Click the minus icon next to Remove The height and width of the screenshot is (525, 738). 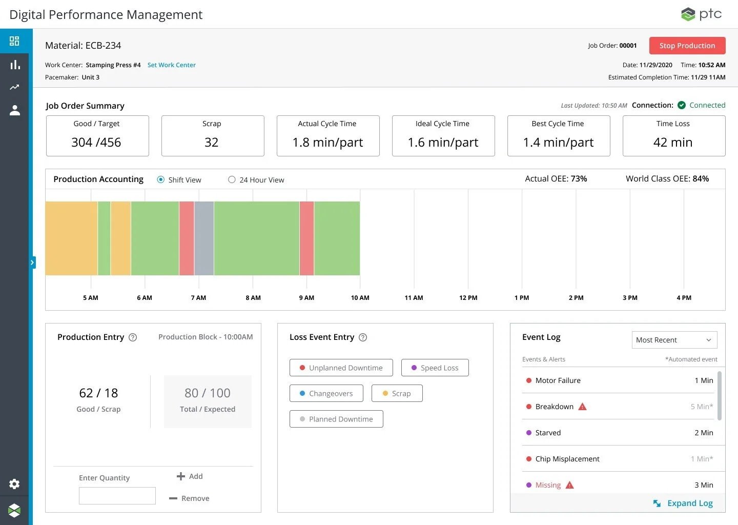(x=173, y=498)
